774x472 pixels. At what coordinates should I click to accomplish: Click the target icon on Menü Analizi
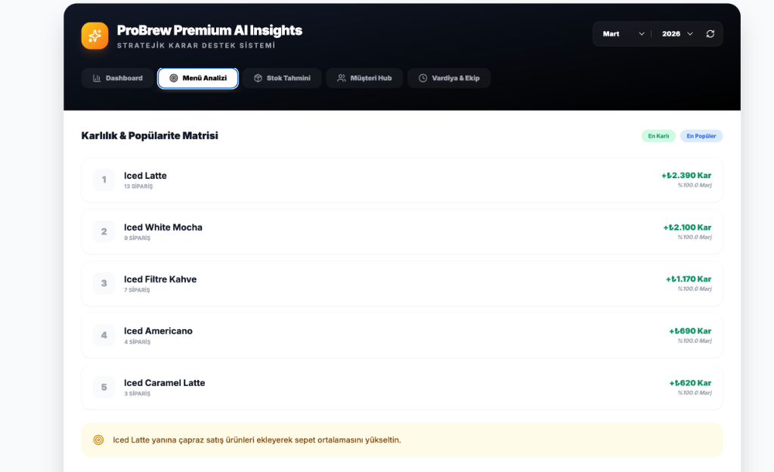point(174,79)
